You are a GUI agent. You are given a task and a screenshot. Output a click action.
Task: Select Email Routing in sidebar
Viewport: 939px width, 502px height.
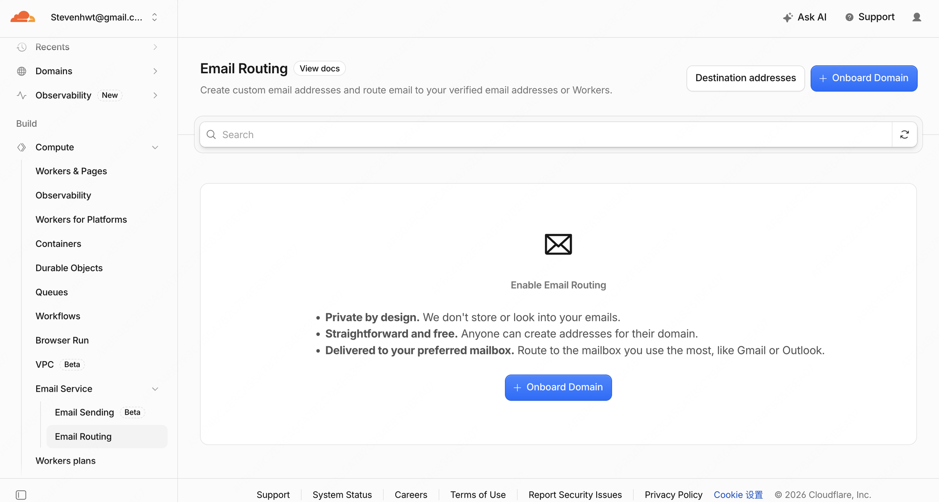pyautogui.click(x=107, y=437)
